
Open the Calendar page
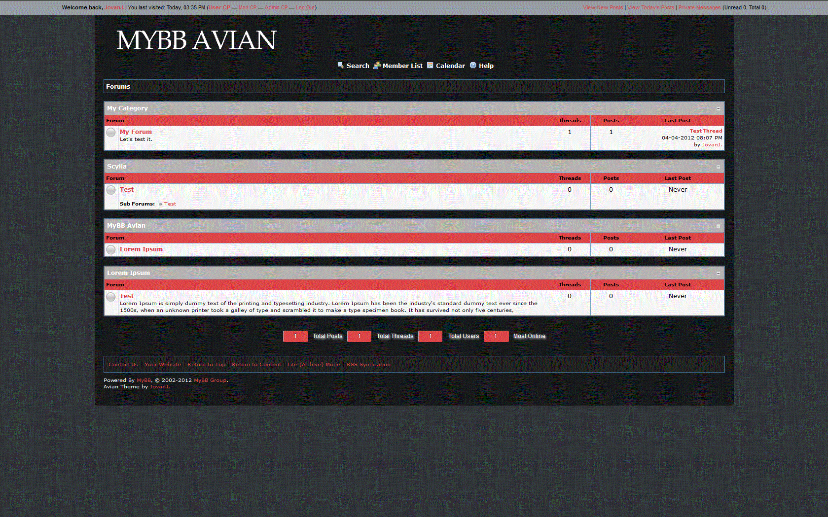[450, 66]
